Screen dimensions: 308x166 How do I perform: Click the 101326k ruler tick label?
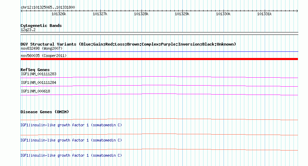[x=59, y=14]
